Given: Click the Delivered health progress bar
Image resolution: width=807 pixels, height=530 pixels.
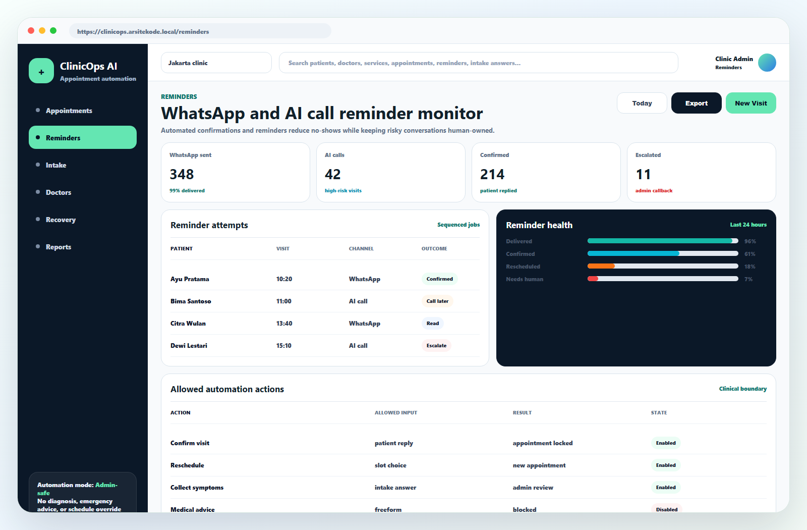Looking at the screenshot, I should 663,241.
